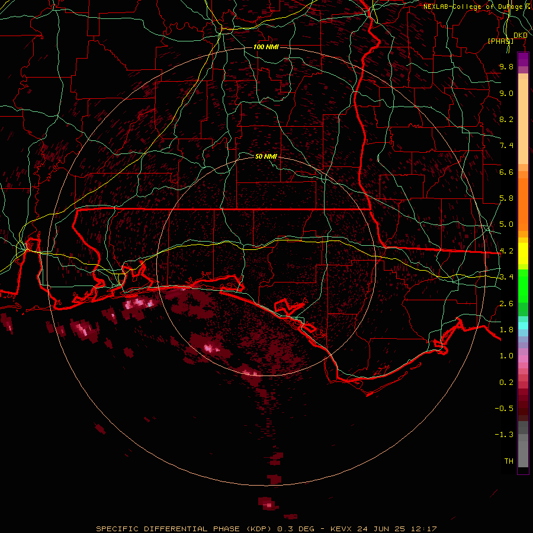The image size is (533, 533).
Task: Click the -1.3 color scale value
Action: click(504, 435)
